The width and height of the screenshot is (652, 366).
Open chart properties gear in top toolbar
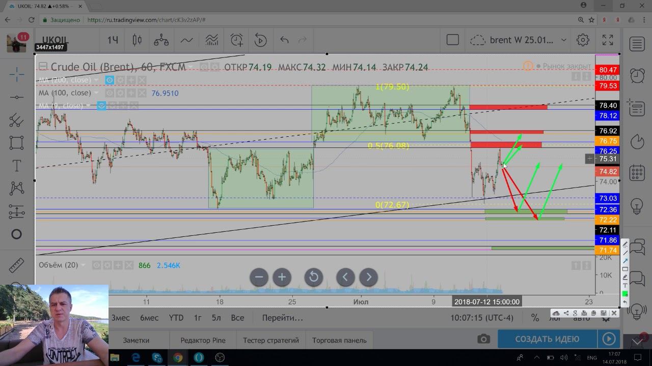click(x=583, y=40)
